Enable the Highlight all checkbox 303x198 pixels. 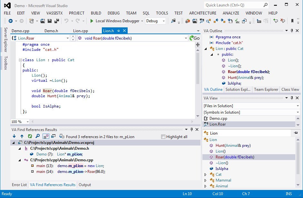(x=163, y=137)
